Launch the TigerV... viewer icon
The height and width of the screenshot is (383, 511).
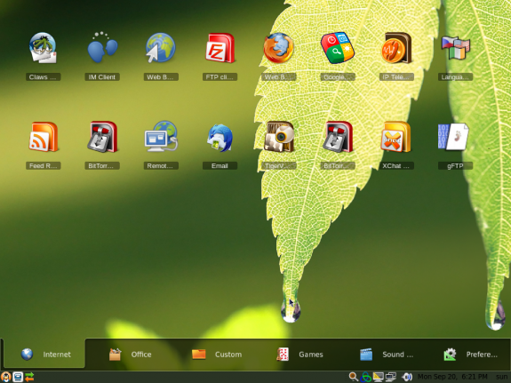click(279, 137)
